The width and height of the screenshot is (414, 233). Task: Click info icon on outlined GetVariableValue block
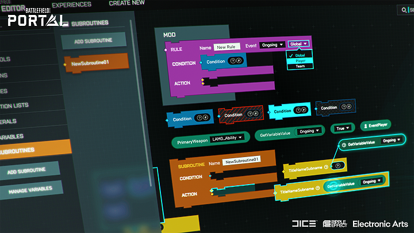[344, 145]
